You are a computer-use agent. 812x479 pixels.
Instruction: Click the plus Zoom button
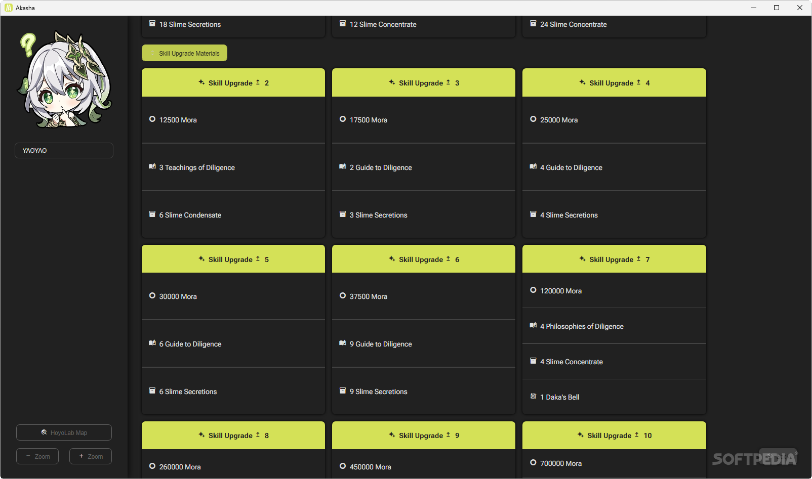click(91, 456)
